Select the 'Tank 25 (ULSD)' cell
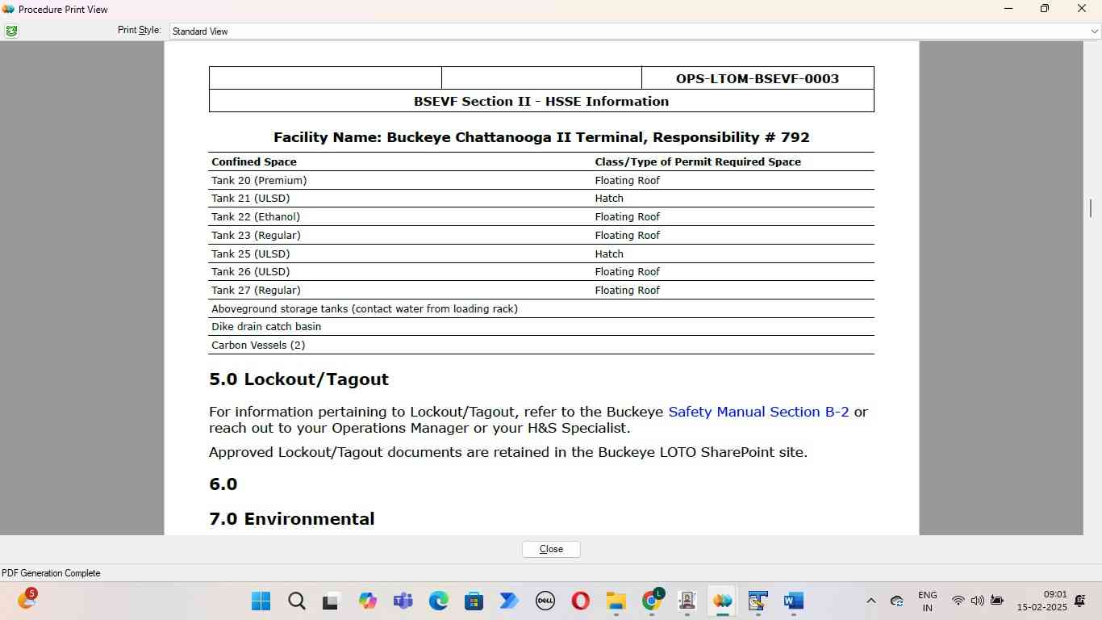This screenshot has height=620, width=1102. point(250,253)
